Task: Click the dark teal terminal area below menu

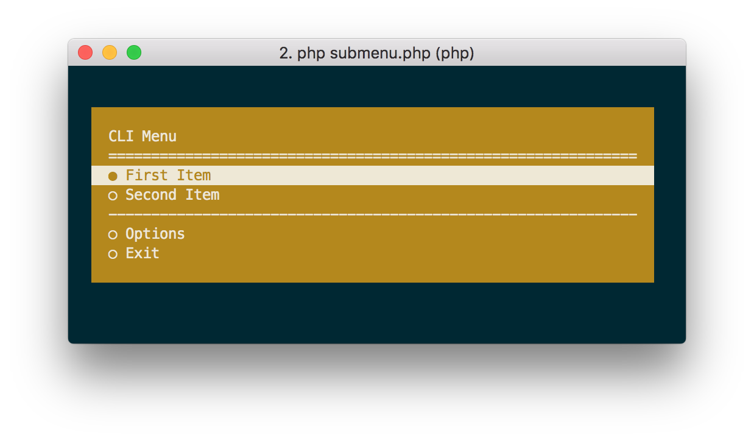Action: (x=376, y=312)
